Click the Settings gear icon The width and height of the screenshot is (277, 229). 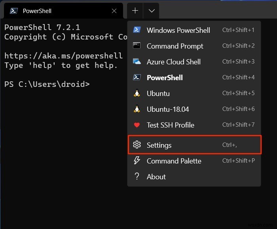[137, 145]
